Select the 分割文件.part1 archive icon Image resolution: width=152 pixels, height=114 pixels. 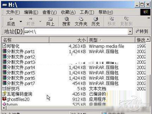[4, 51]
